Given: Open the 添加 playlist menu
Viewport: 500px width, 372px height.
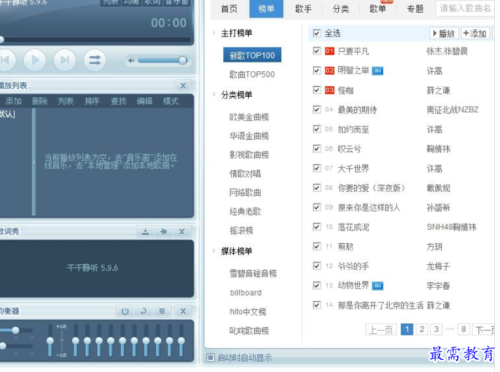Looking at the screenshot, I should (x=13, y=101).
